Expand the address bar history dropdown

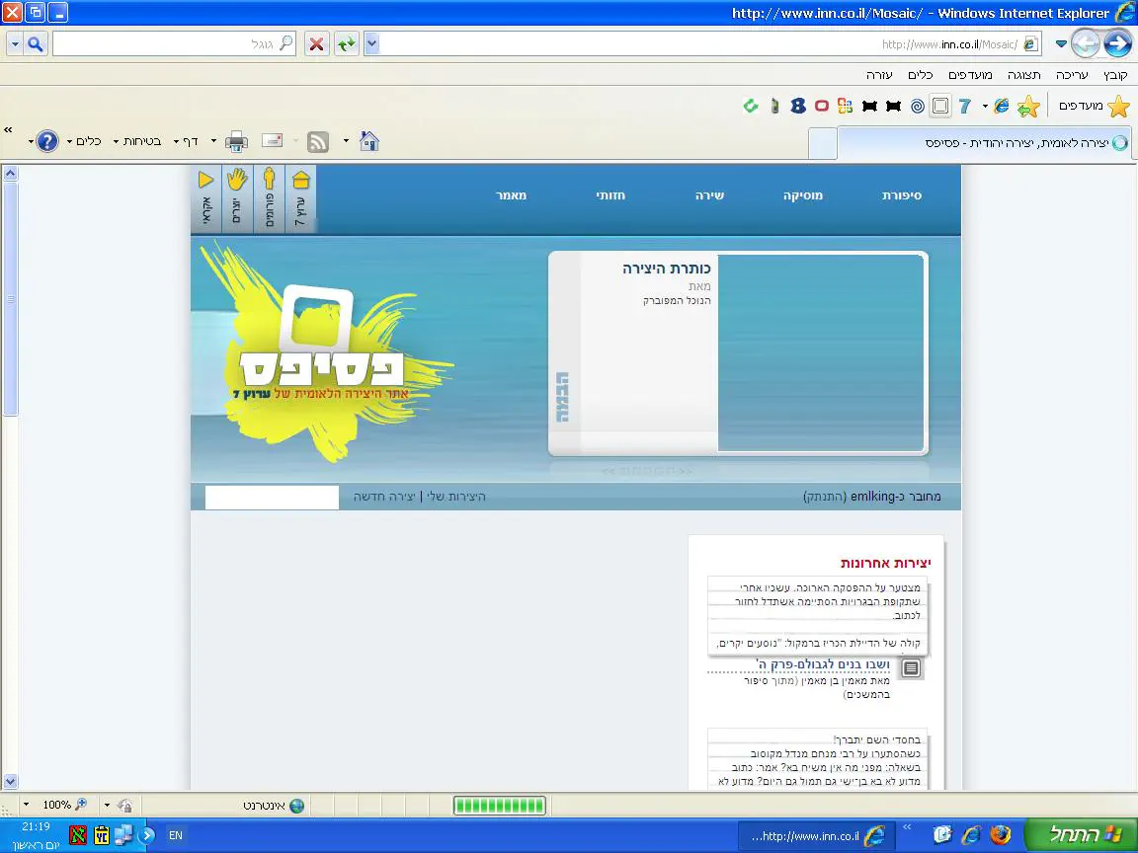coord(371,44)
